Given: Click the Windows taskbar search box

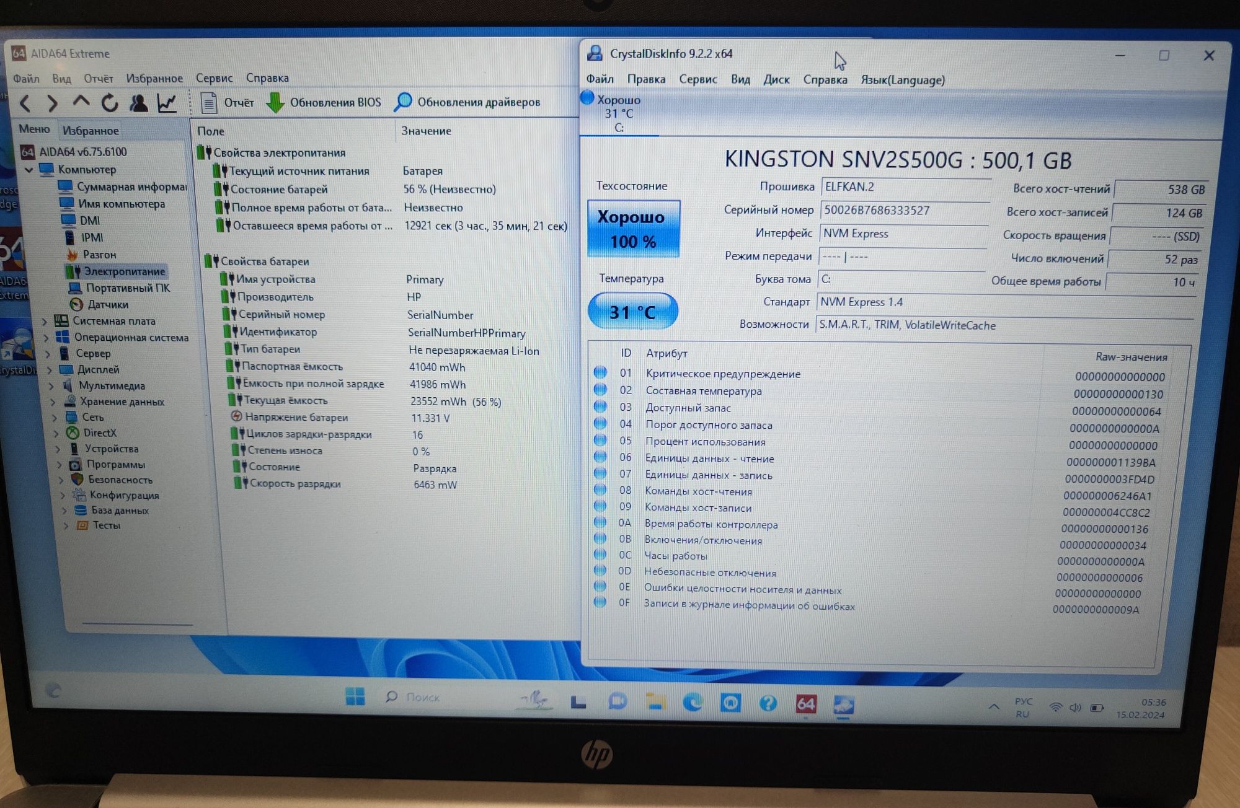Looking at the screenshot, I should point(422,698).
